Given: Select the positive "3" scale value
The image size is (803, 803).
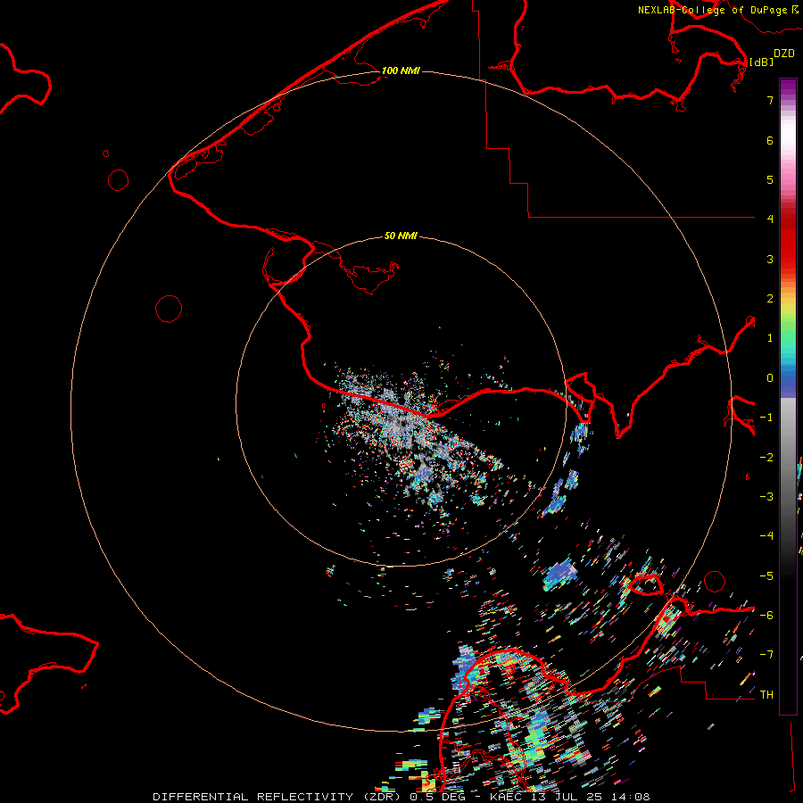Looking at the screenshot, I should [770, 259].
